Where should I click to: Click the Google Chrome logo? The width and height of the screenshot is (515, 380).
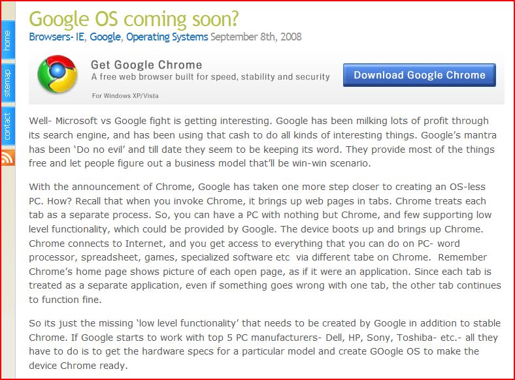click(58, 74)
